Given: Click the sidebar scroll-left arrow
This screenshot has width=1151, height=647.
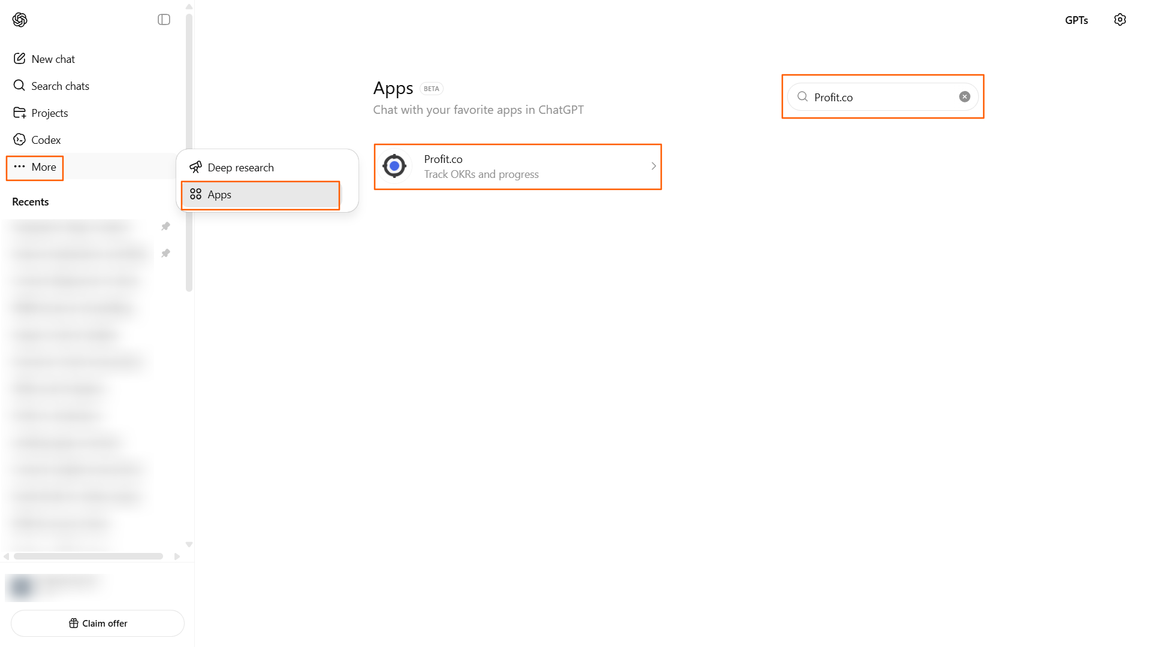Looking at the screenshot, I should click(7, 557).
